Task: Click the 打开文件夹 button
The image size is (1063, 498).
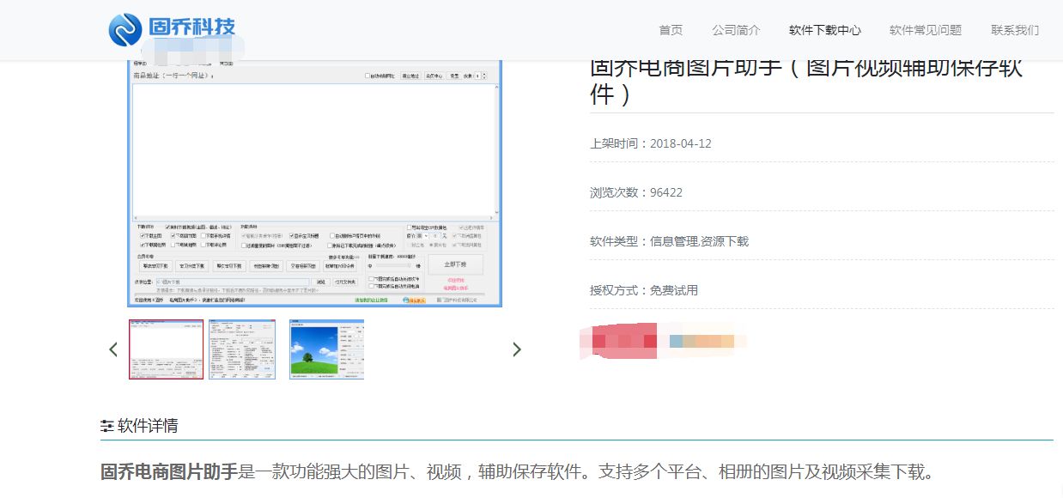Action: [344, 281]
